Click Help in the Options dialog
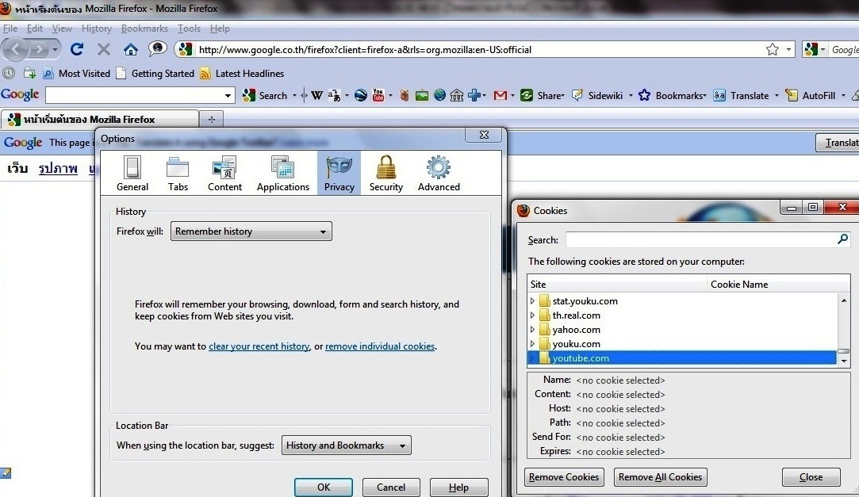 point(458,487)
